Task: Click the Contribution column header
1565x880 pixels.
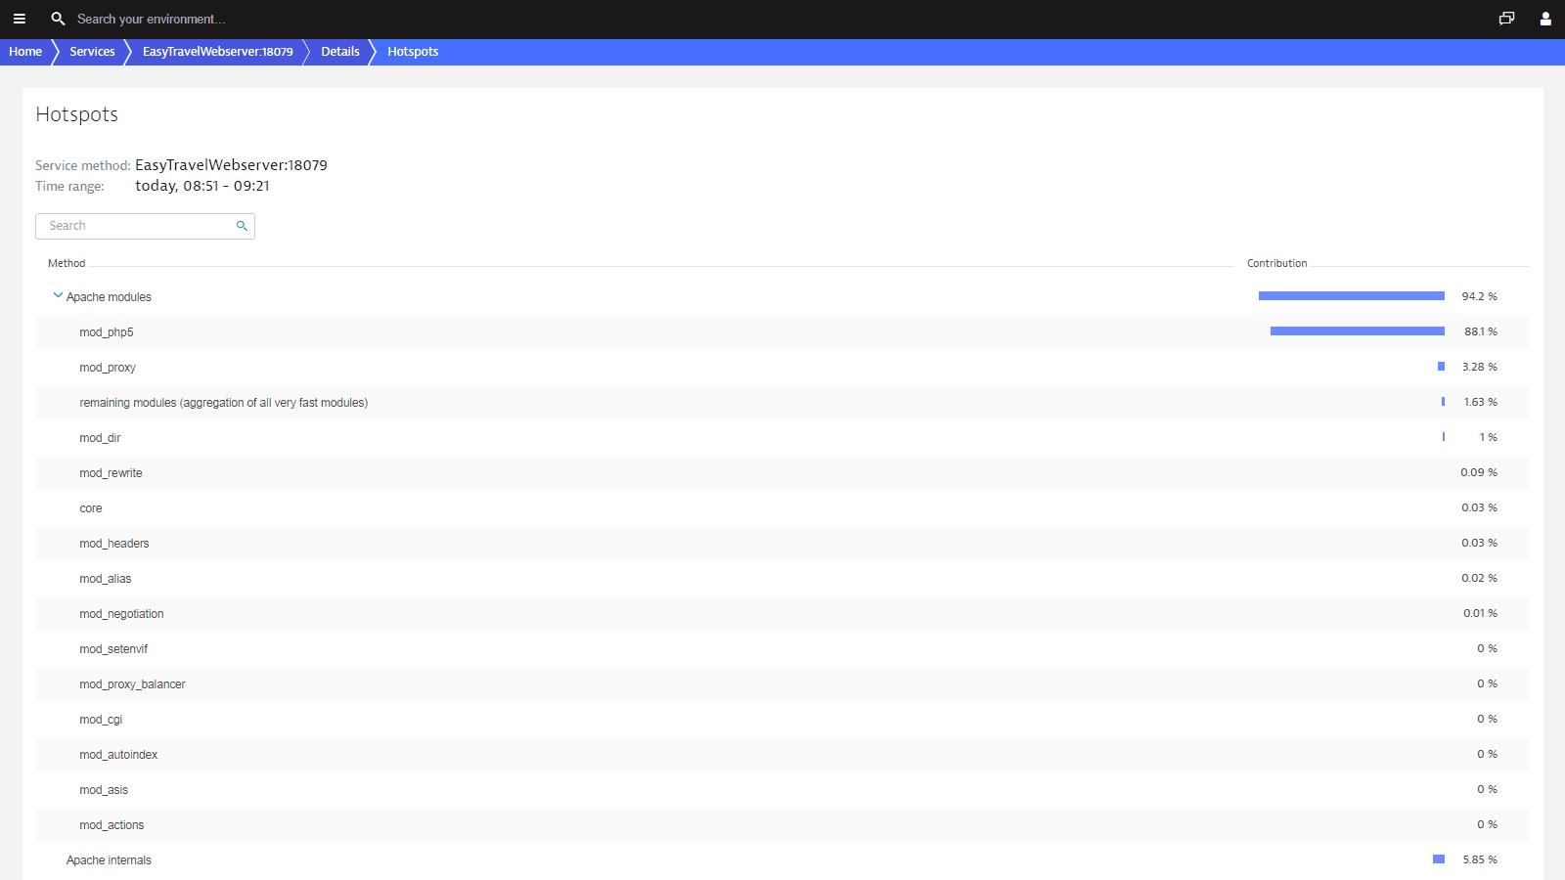Action: 1276,263
